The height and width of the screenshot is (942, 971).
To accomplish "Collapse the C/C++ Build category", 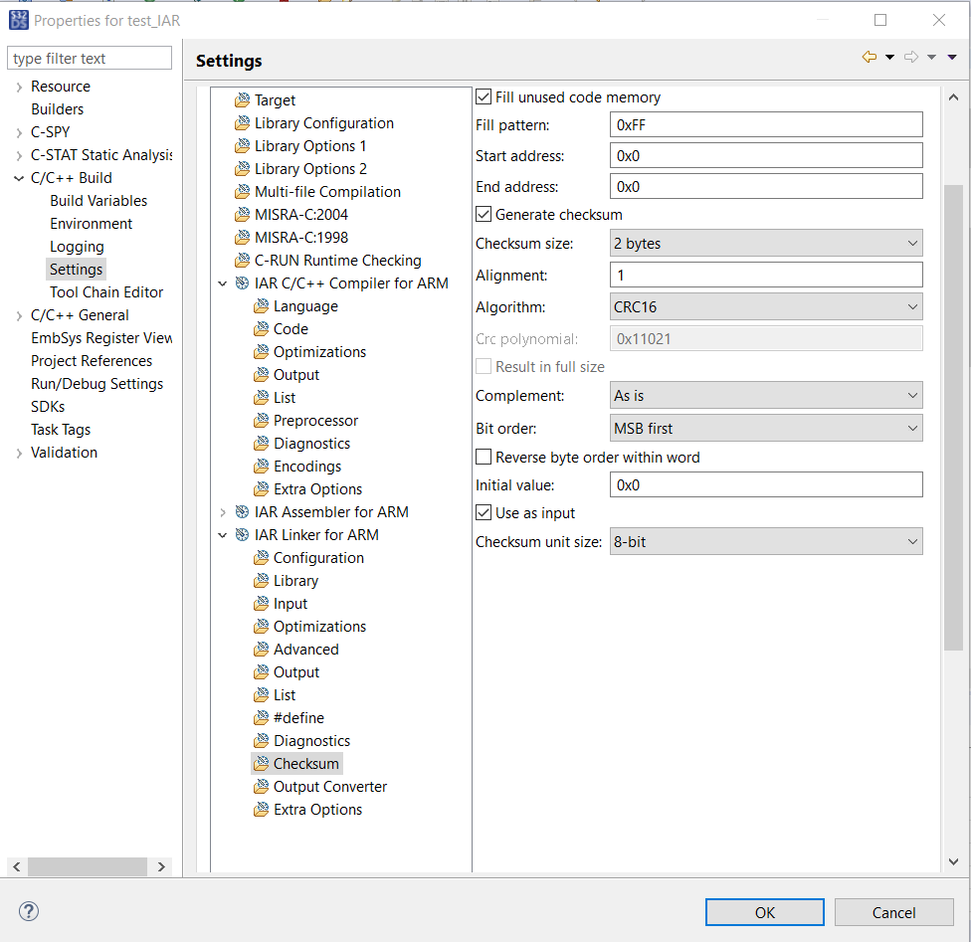I will click(19, 178).
